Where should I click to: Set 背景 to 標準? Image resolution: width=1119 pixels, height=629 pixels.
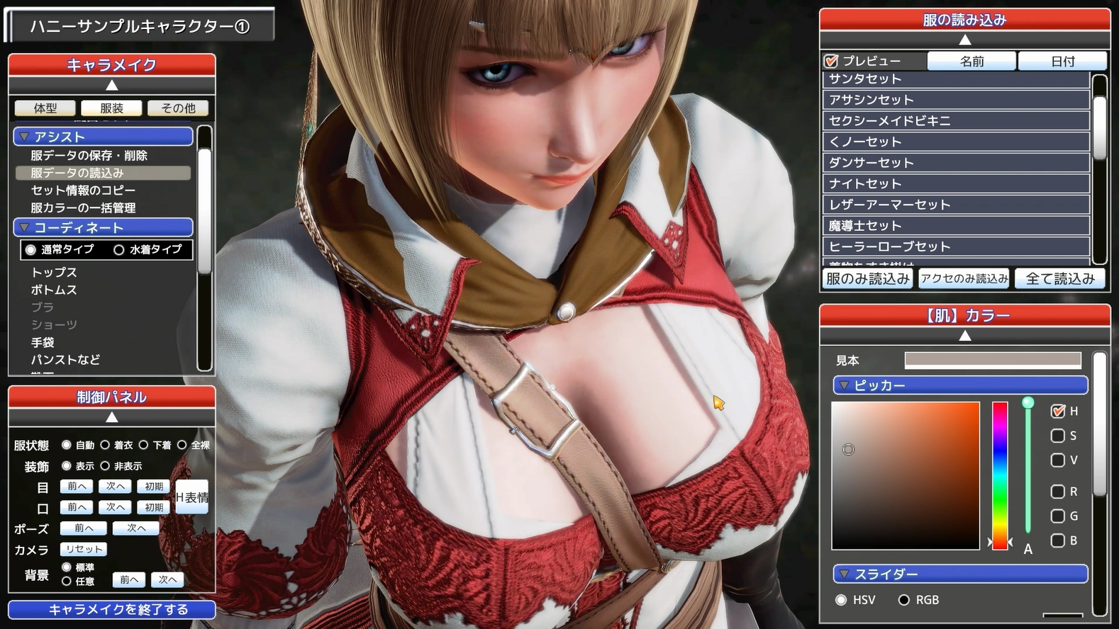click(x=67, y=567)
